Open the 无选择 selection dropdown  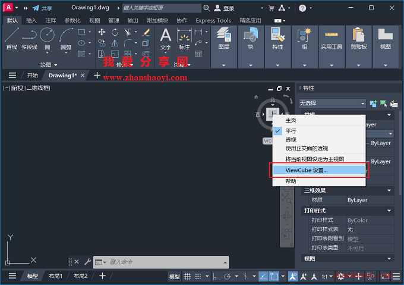click(x=332, y=104)
